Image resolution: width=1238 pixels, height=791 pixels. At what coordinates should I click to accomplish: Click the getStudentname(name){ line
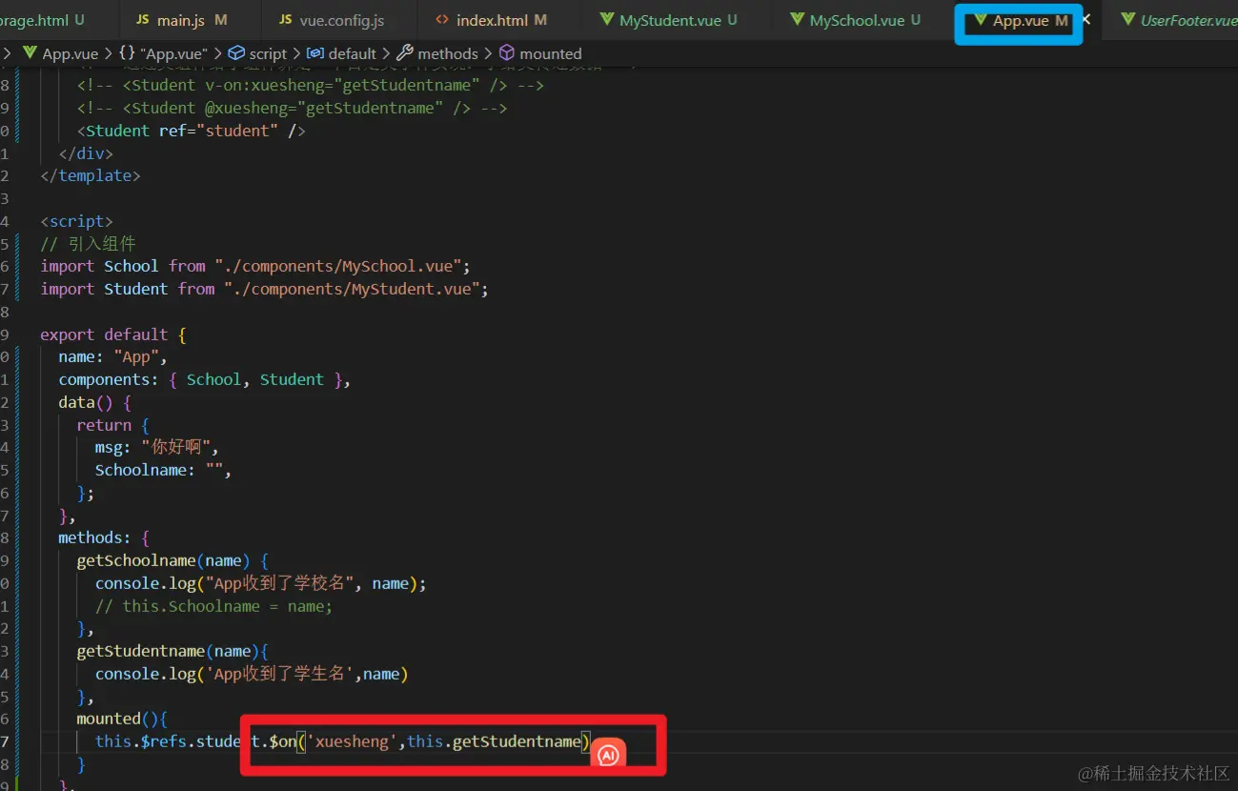tap(173, 651)
